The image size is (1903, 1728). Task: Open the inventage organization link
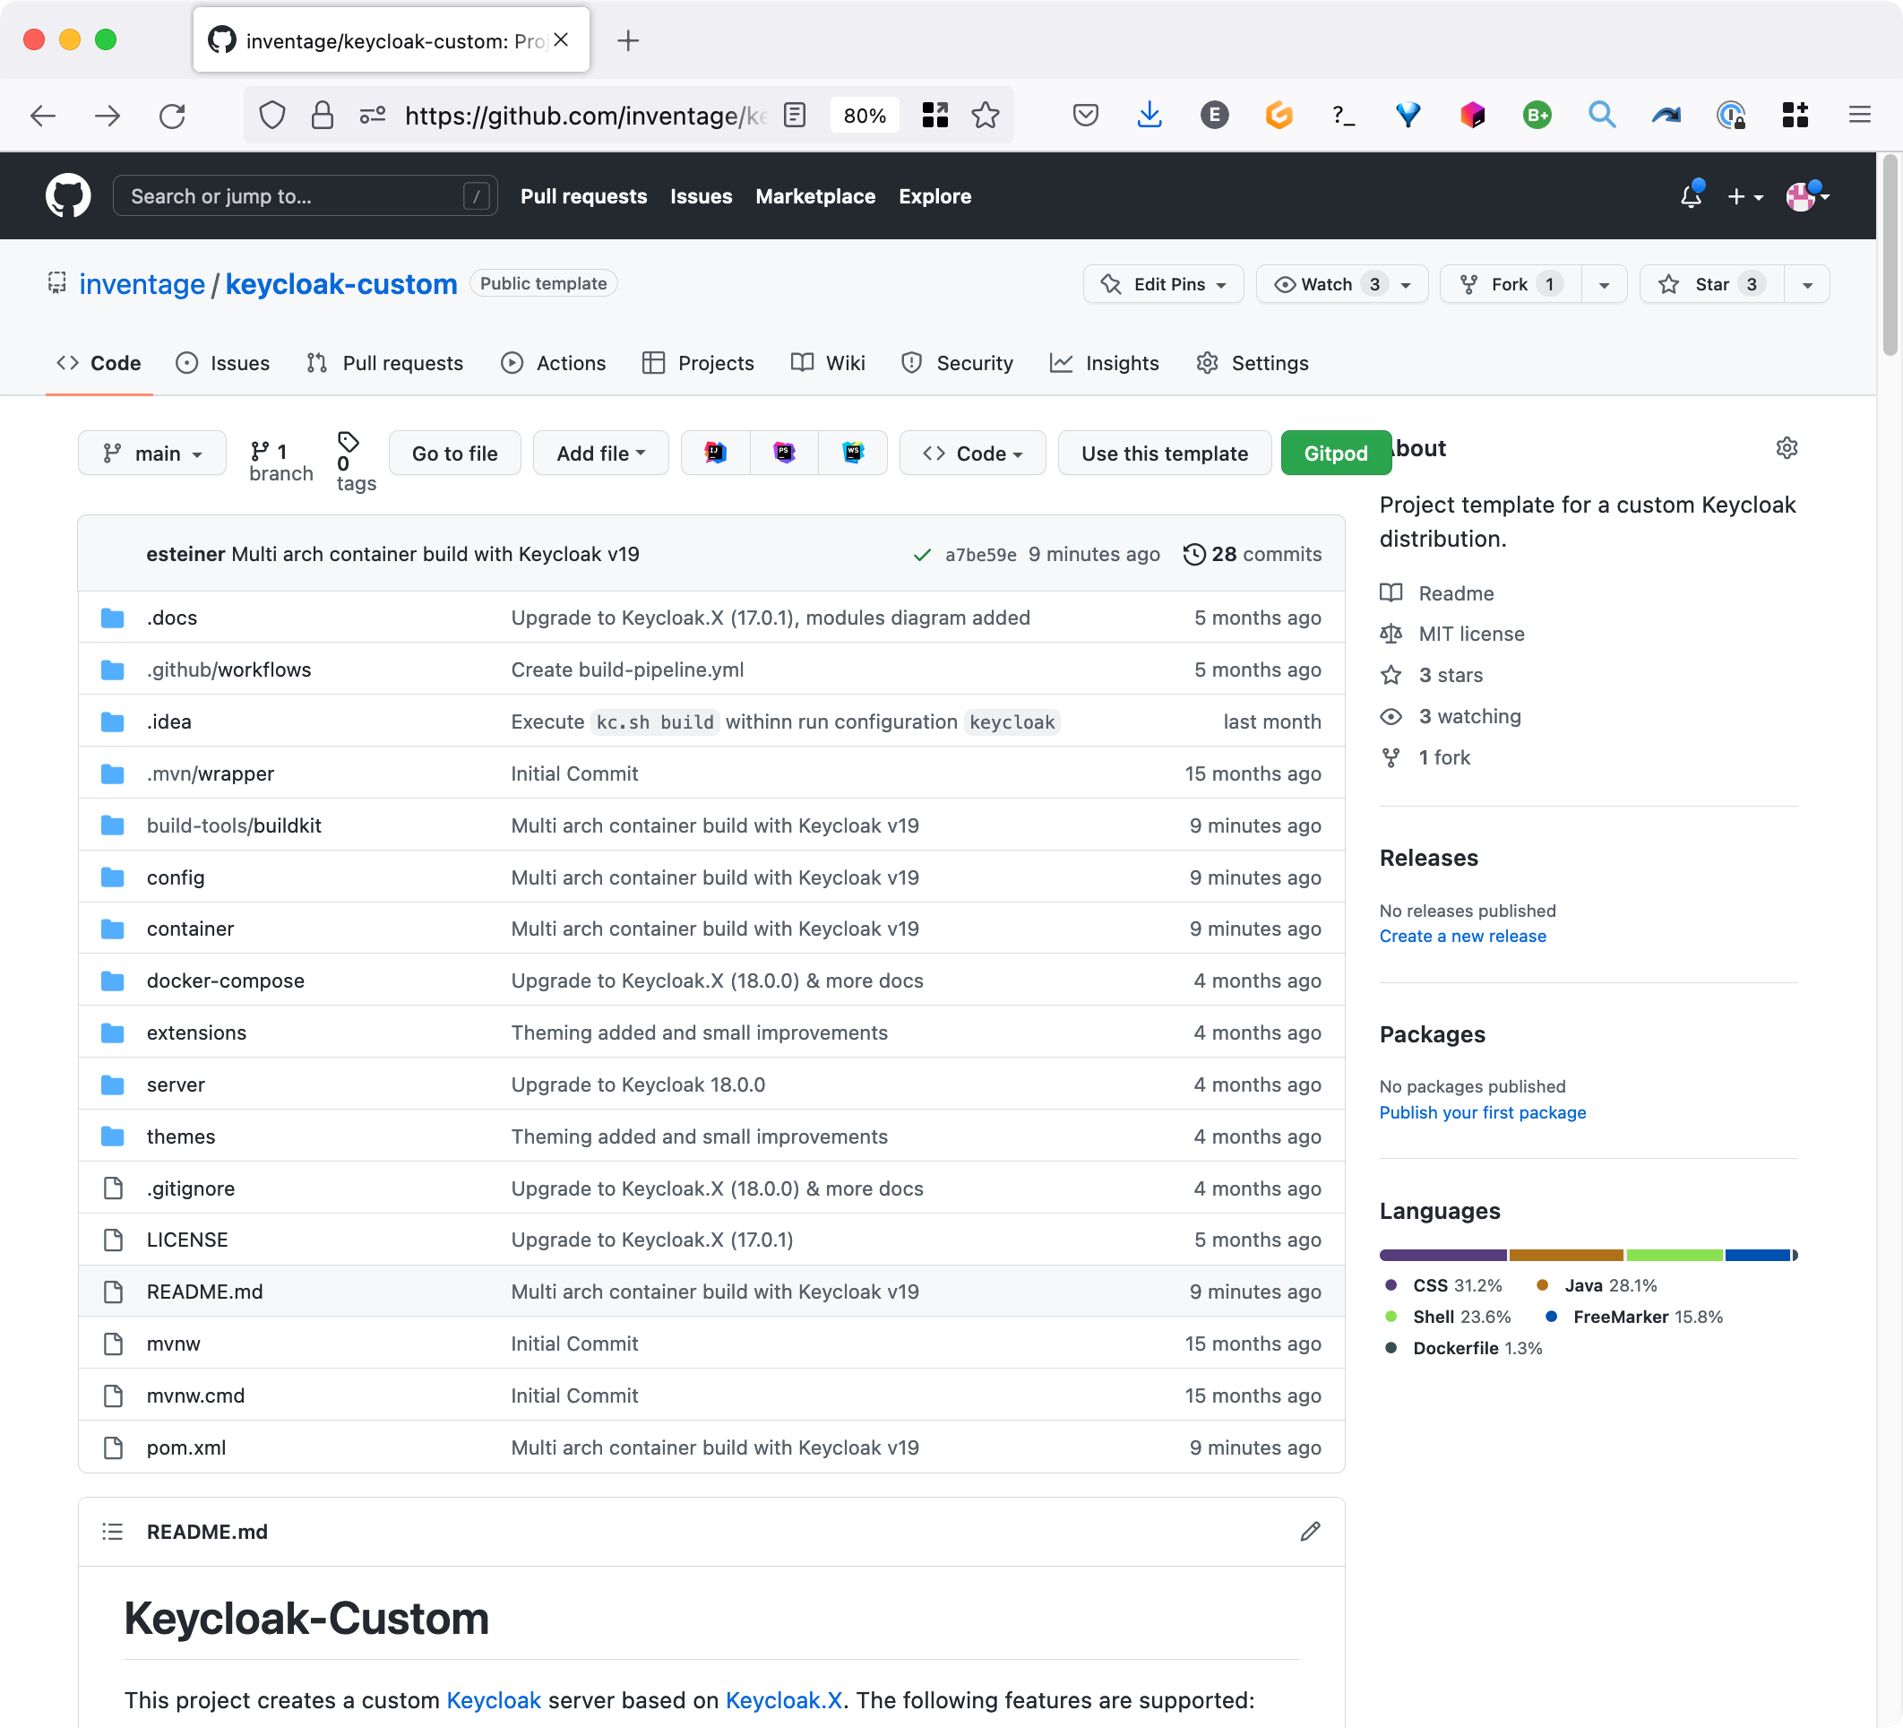point(142,284)
